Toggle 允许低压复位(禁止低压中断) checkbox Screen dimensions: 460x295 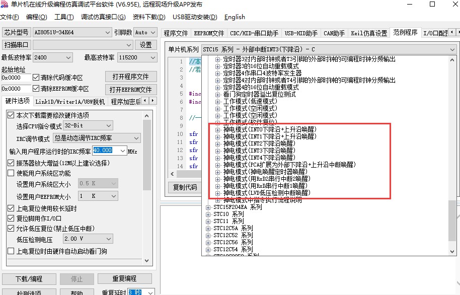pos(11,229)
